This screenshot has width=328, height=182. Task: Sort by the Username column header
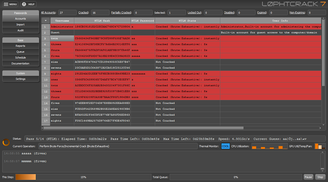coord(62,21)
